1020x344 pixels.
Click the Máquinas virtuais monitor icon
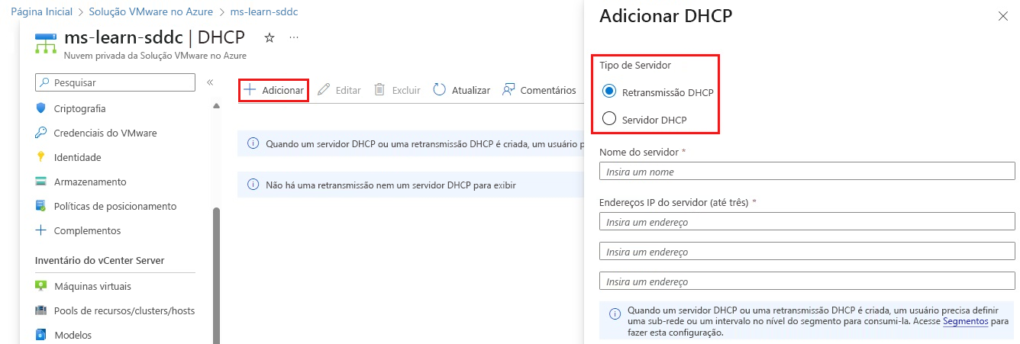(41, 286)
